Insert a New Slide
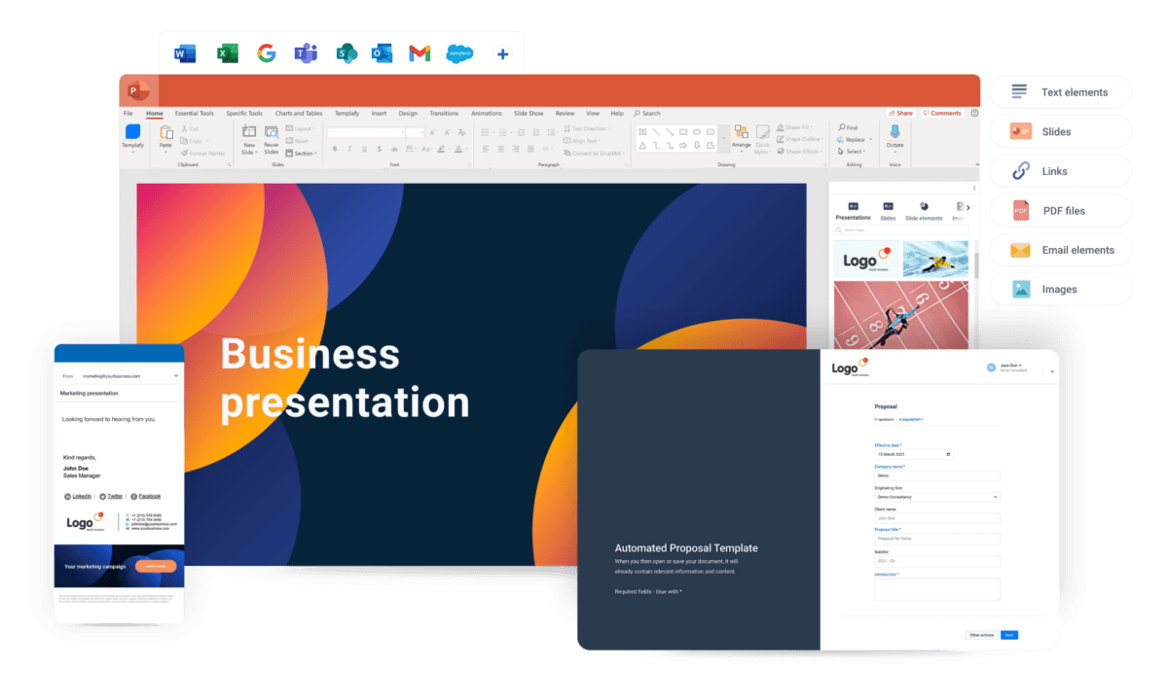 pos(249,139)
